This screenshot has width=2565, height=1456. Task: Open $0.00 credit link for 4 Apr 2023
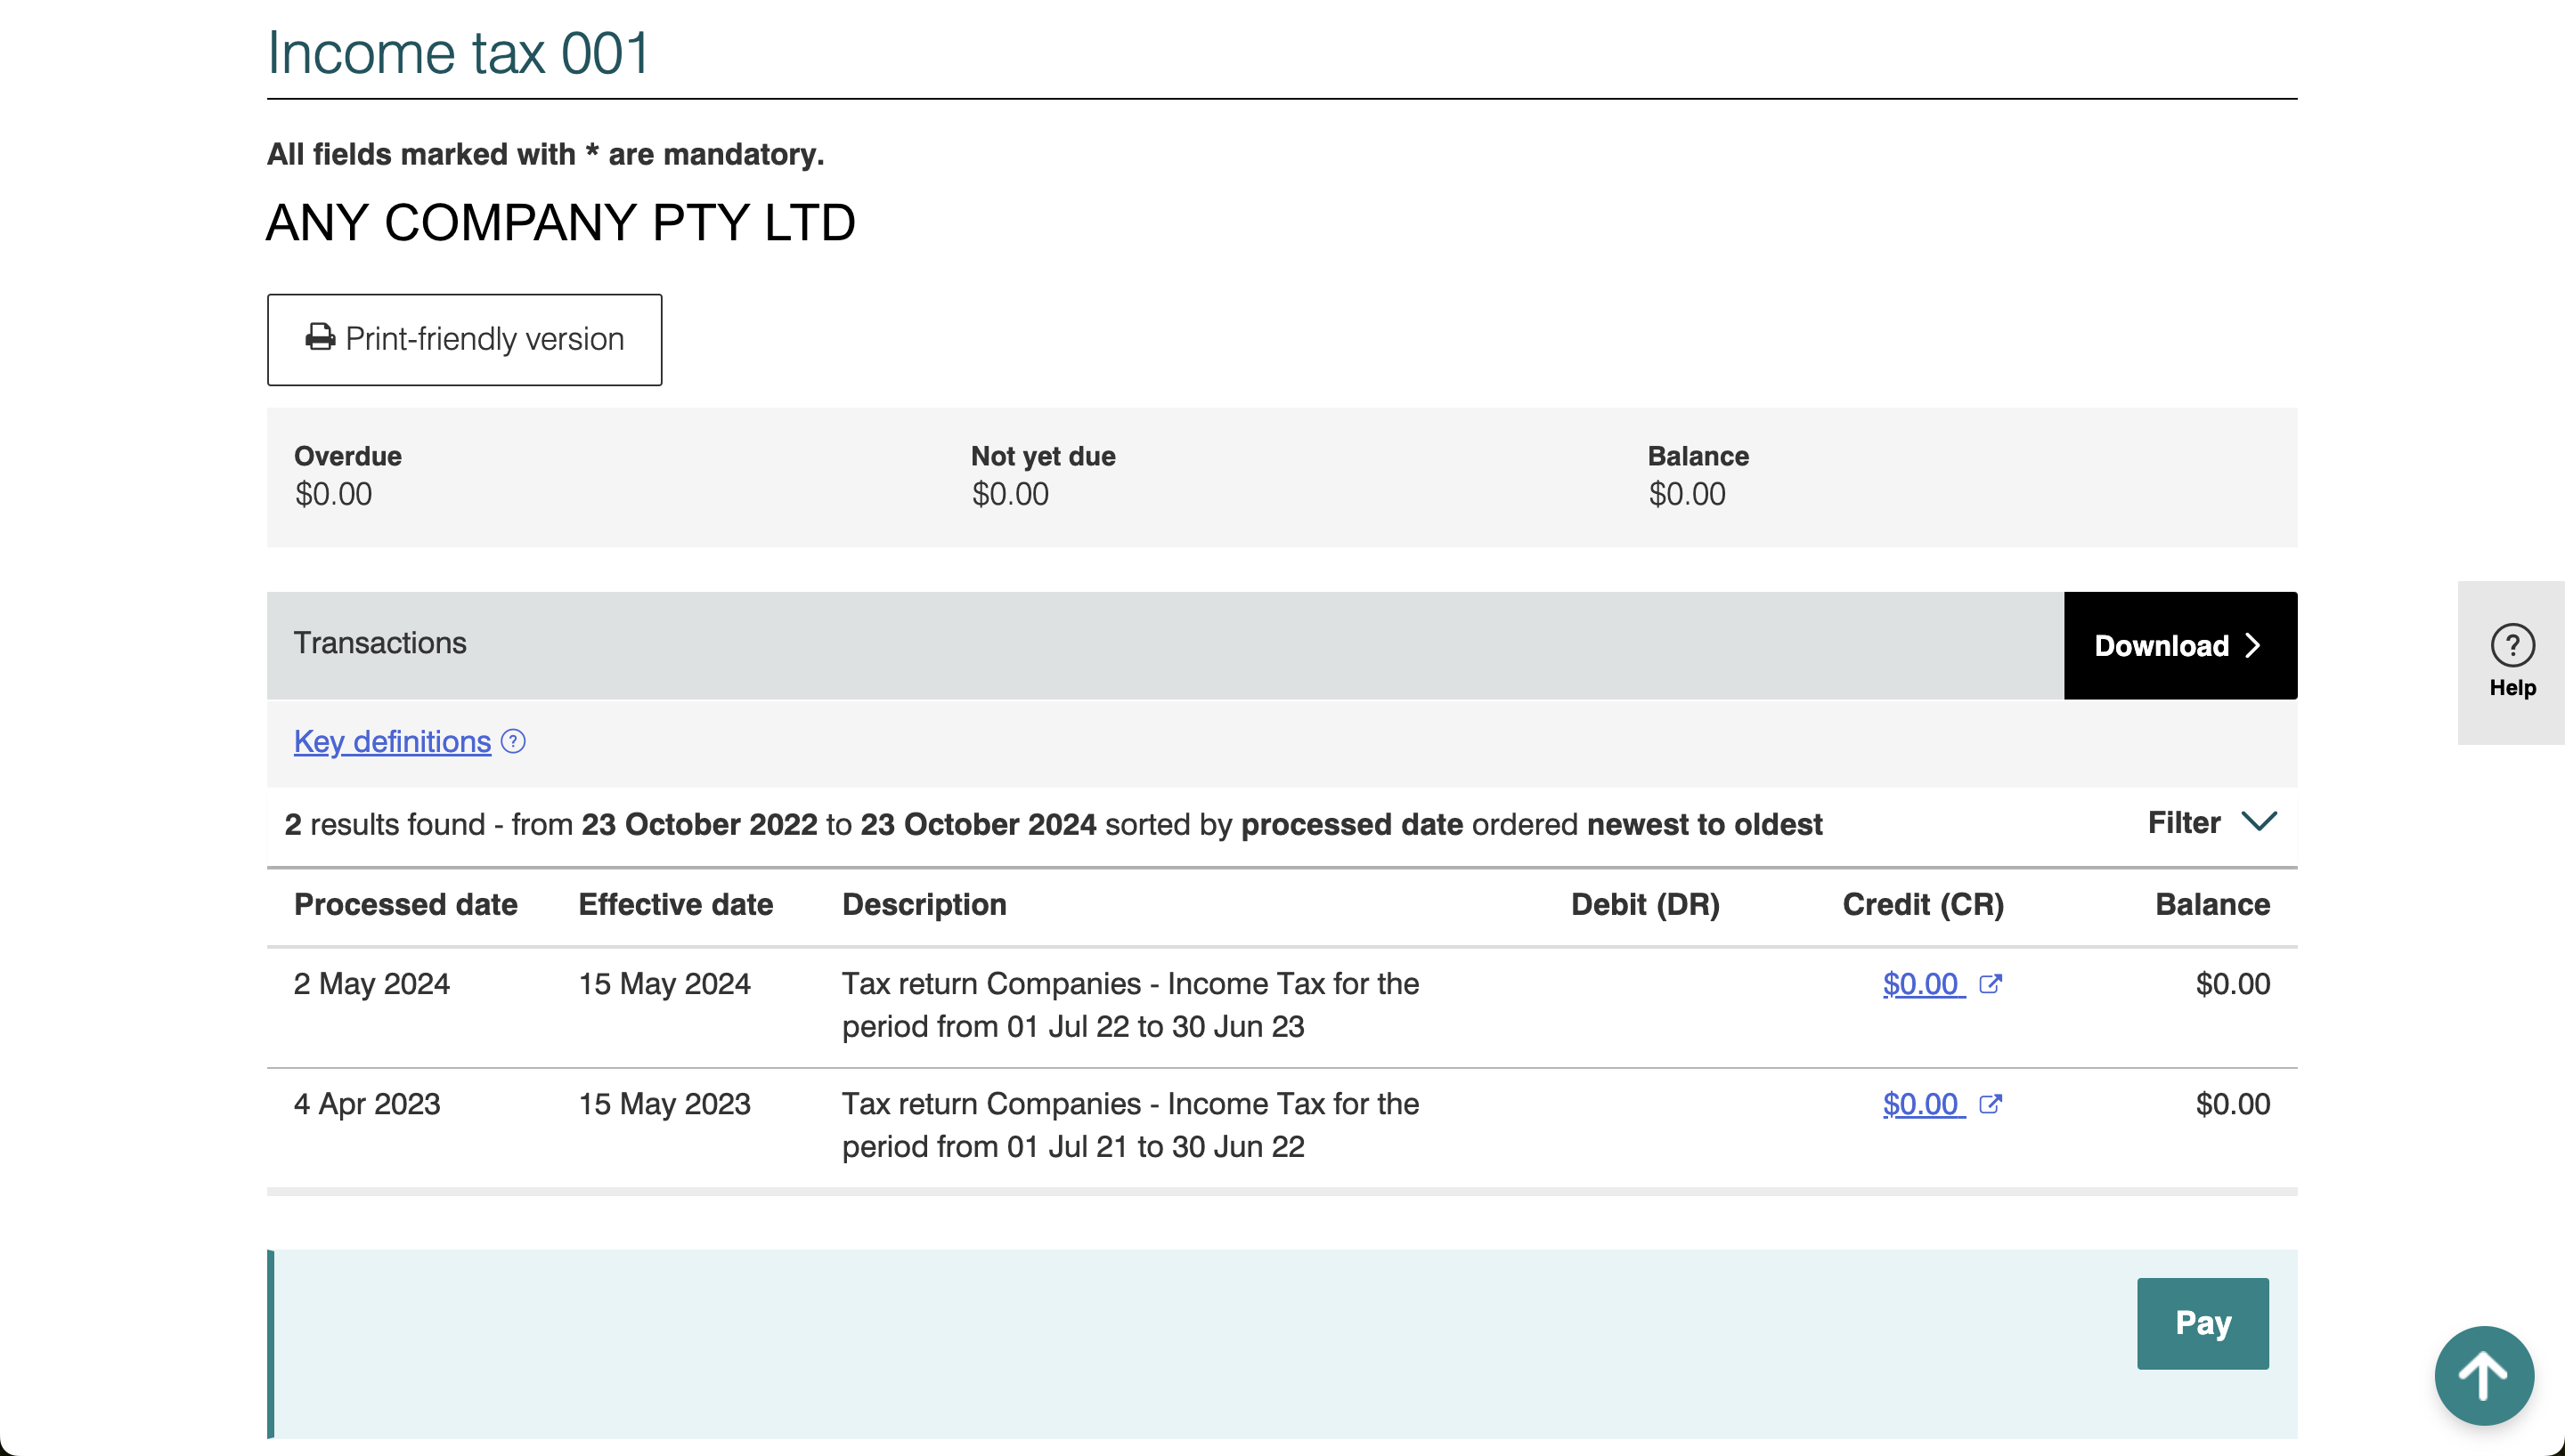coord(1920,1104)
